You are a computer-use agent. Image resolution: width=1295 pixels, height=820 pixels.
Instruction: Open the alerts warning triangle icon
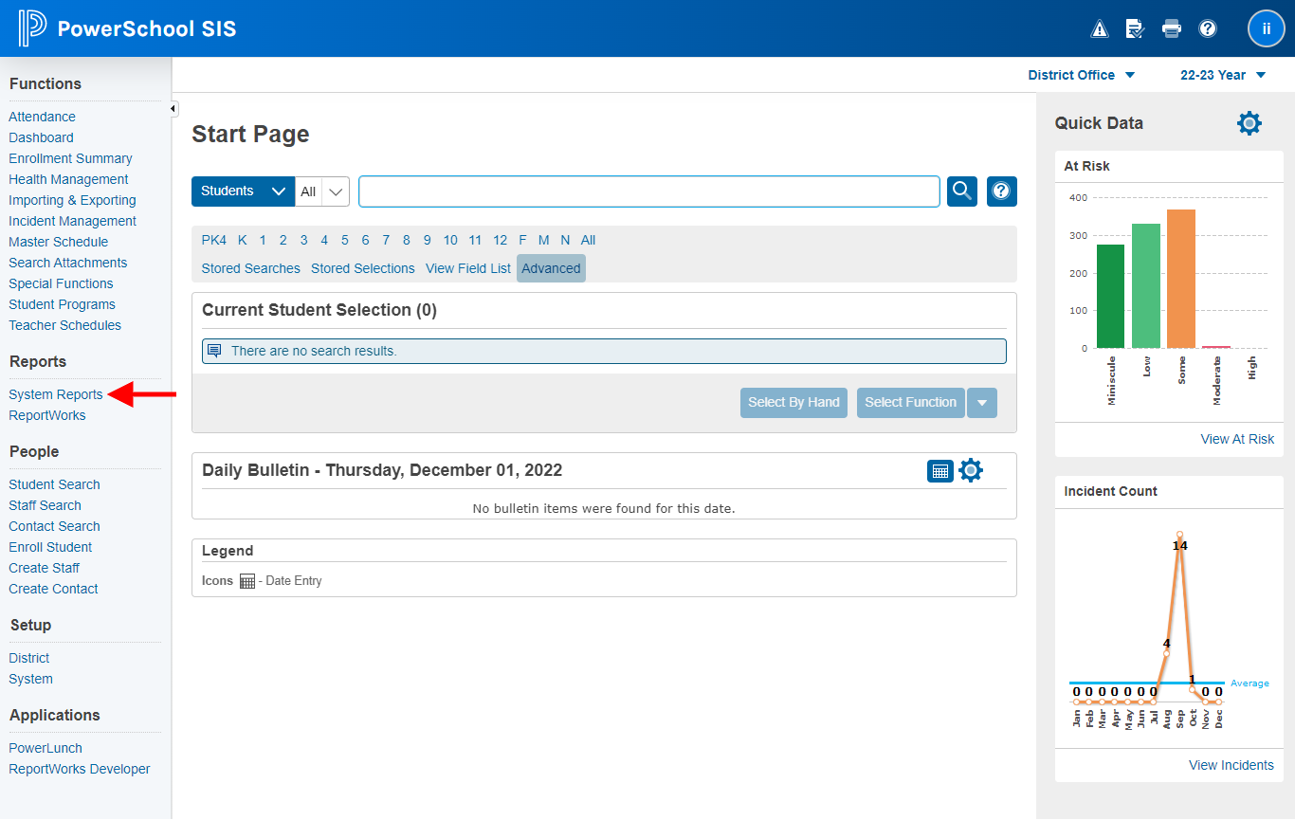click(x=1100, y=28)
